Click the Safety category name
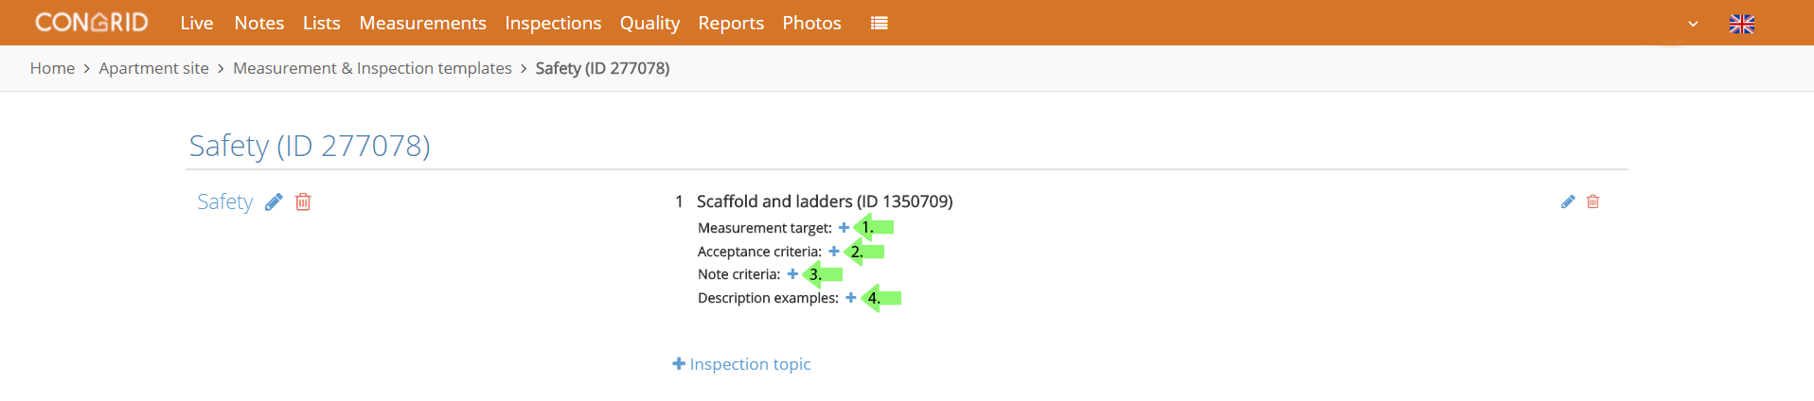 click(x=225, y=201)
